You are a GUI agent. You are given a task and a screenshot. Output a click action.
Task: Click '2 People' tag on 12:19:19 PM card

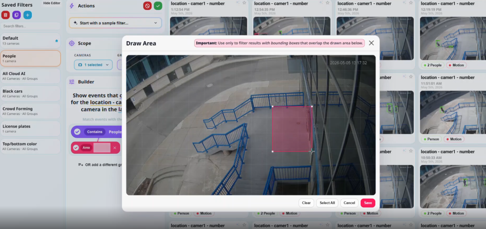[432, 65]
